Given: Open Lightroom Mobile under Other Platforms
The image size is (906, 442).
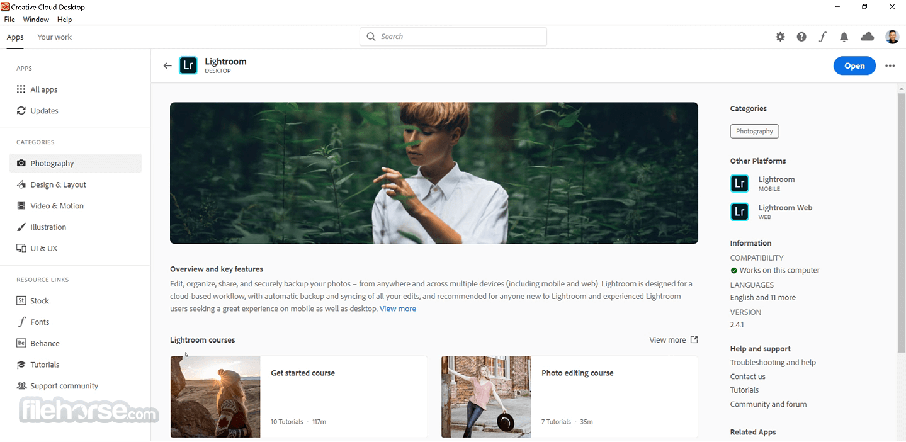Looking at the screenshot, I should (762, 183).
